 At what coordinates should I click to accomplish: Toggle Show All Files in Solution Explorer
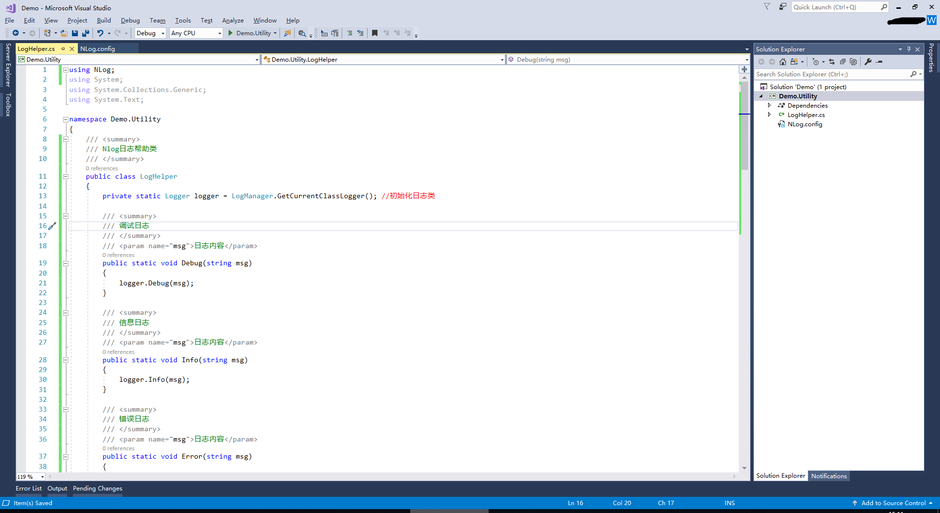pyautogui.click(x=853, y=62)
